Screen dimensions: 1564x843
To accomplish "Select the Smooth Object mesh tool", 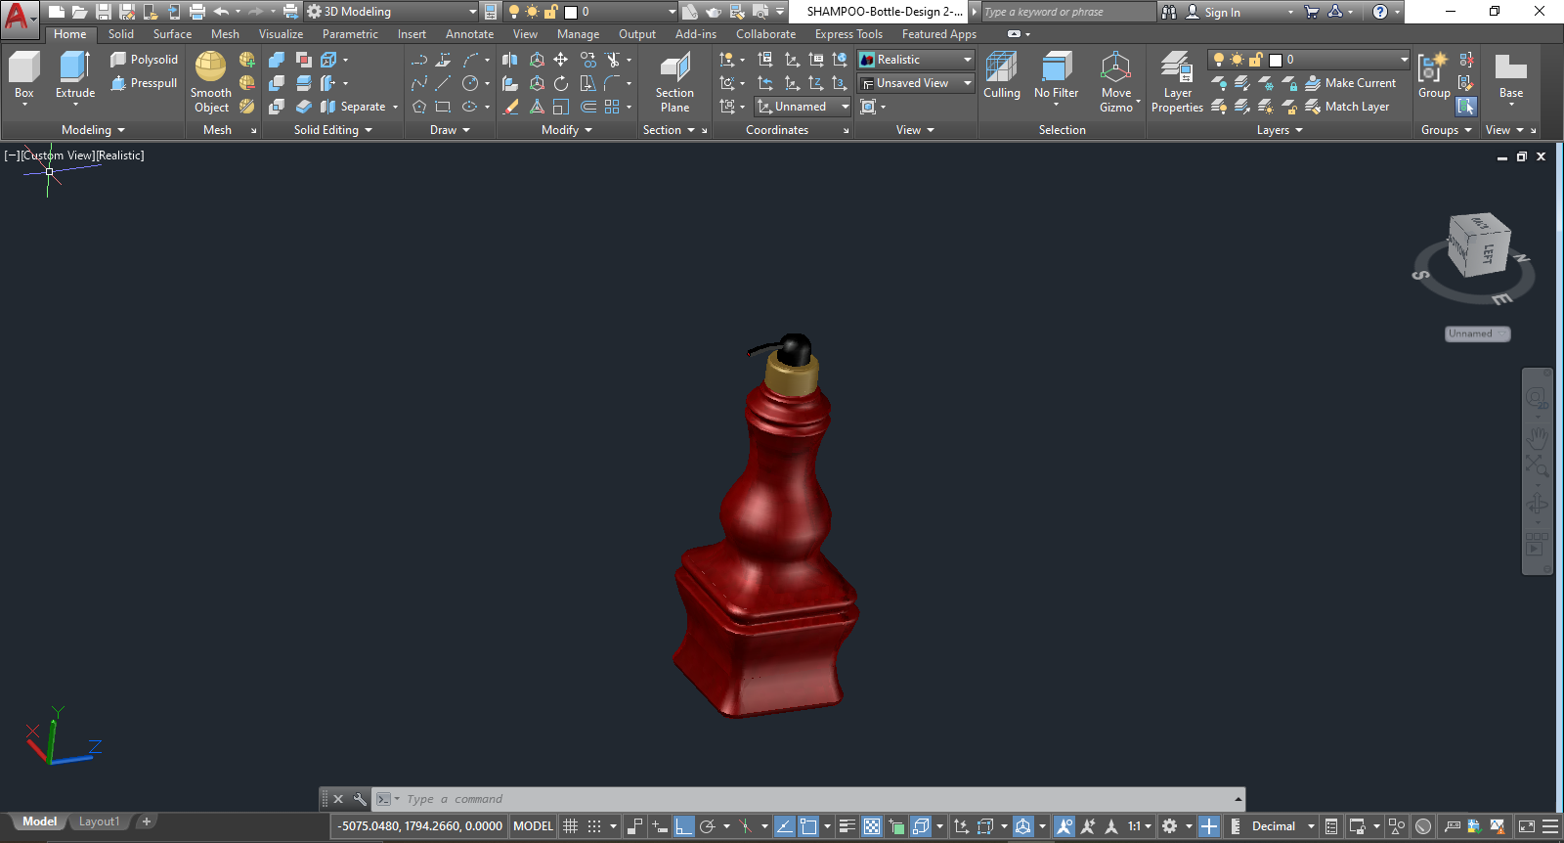I will pos(211,82).
